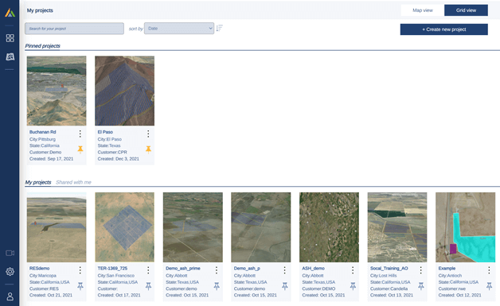Open the El Paso thumbnail image
The width and height of the screenshot is (500, 306).
125,91
